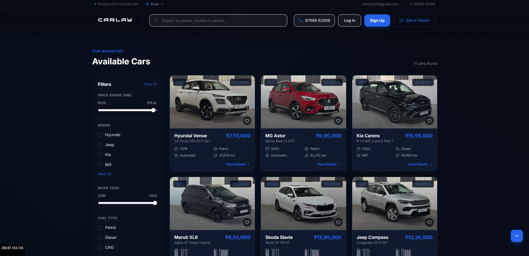This screenshot has width=529, height=256.
Task: Click carlayindia@gmail.com email link
Action: click(380, 4)
